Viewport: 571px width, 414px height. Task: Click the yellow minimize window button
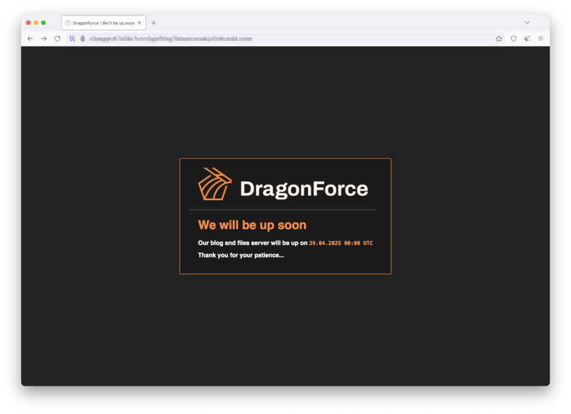click(36, 22)
